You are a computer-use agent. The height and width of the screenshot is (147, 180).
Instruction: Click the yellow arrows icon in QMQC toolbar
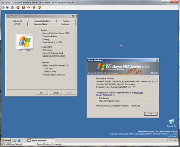coord(29,8)
